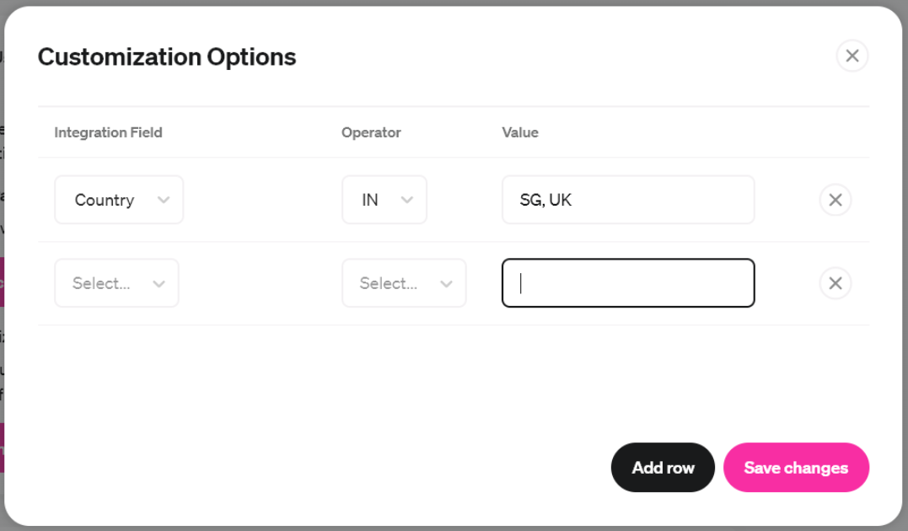Click the remove icon on the second empty row

(x=835, y=283)
